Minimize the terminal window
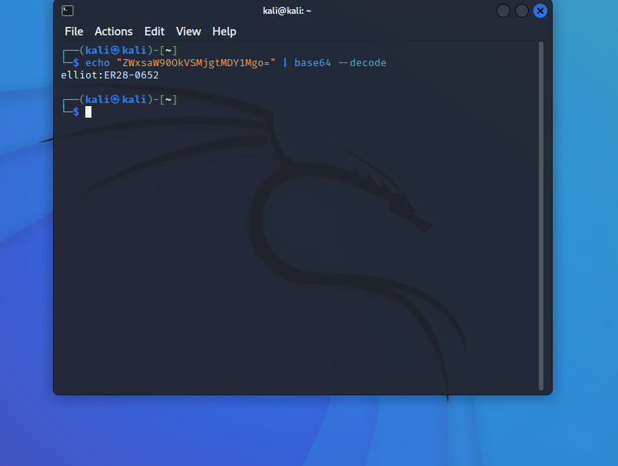Image resolution: width=618 pixels, height=466 pixels. 503,11
